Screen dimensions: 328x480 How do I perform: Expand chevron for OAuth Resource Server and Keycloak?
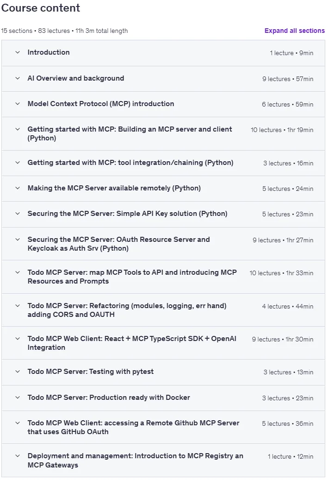(x=18, y=240)
